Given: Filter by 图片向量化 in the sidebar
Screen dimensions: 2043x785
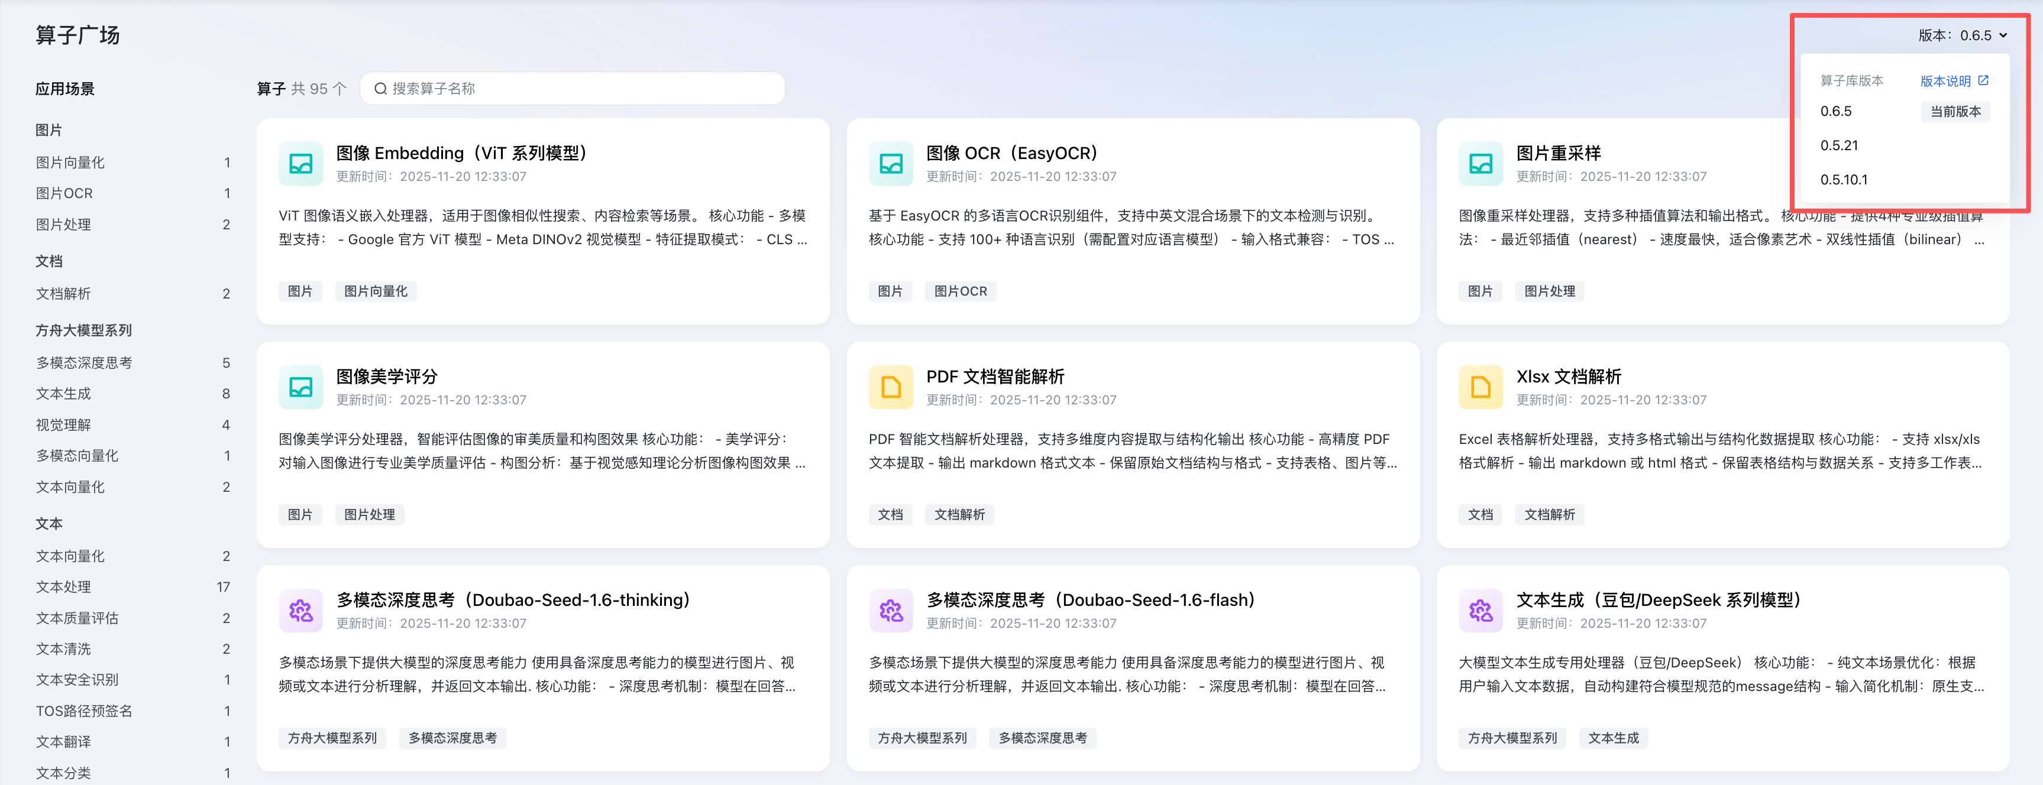Looking at the screenshot, I should point(70,163).
